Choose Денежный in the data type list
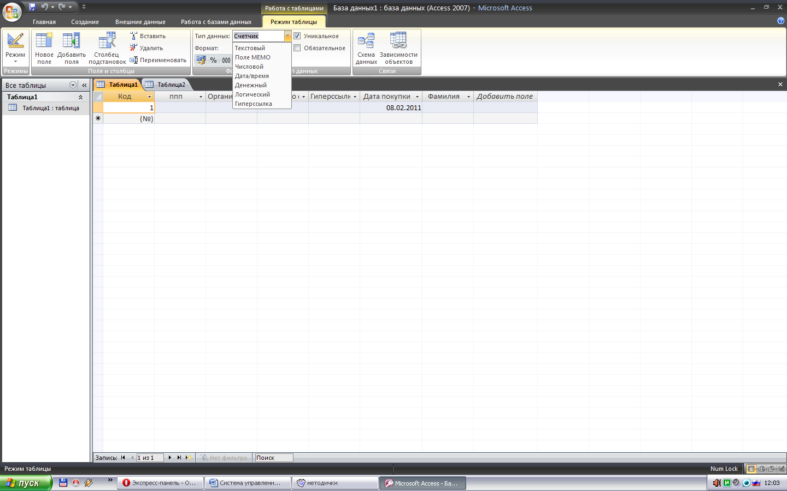The image size is (787, 491). click(x=262, y=85)
